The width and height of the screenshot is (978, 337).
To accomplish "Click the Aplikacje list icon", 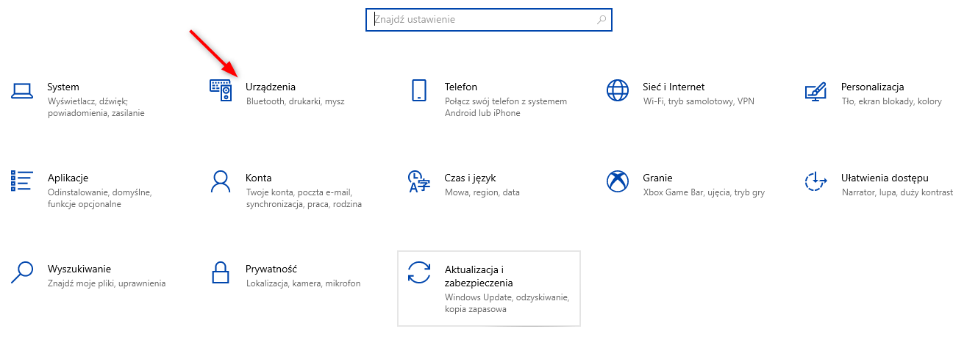I will pos(22,181).
